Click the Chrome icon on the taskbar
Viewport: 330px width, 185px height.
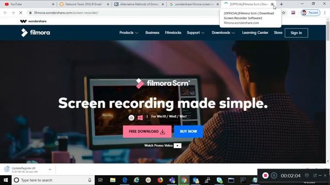point(184,180)
